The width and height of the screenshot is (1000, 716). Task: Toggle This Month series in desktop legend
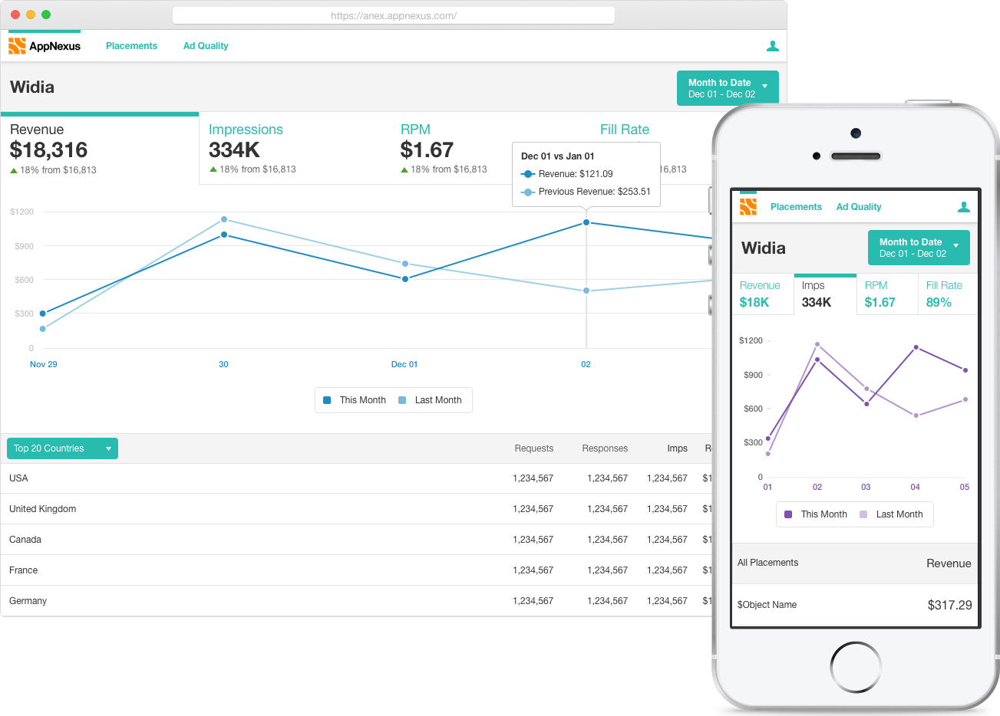355,400
